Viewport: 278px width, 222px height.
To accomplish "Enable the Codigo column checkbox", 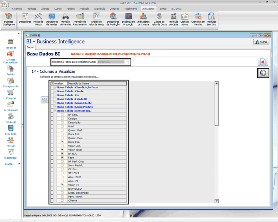I will pos(62,119).
